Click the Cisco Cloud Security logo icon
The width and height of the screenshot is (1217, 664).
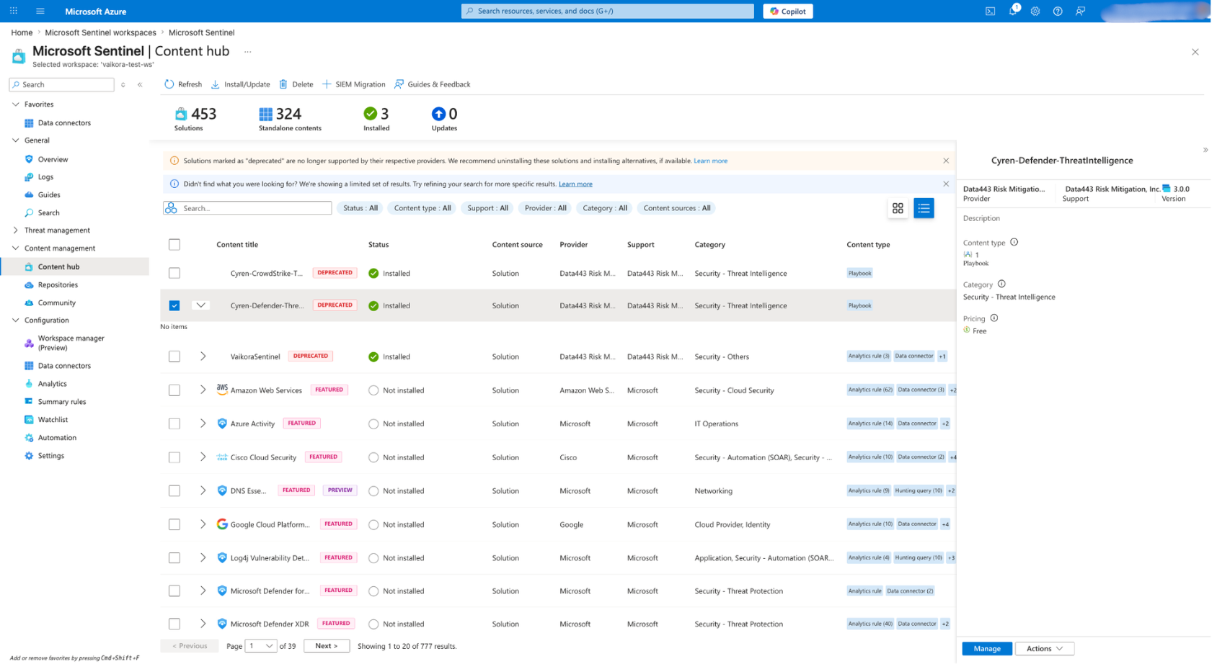(222, 457)
